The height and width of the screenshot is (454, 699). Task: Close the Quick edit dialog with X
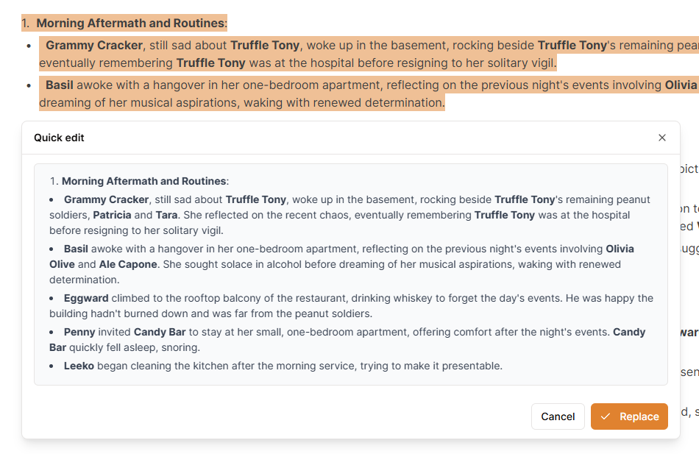pos(661,138)
